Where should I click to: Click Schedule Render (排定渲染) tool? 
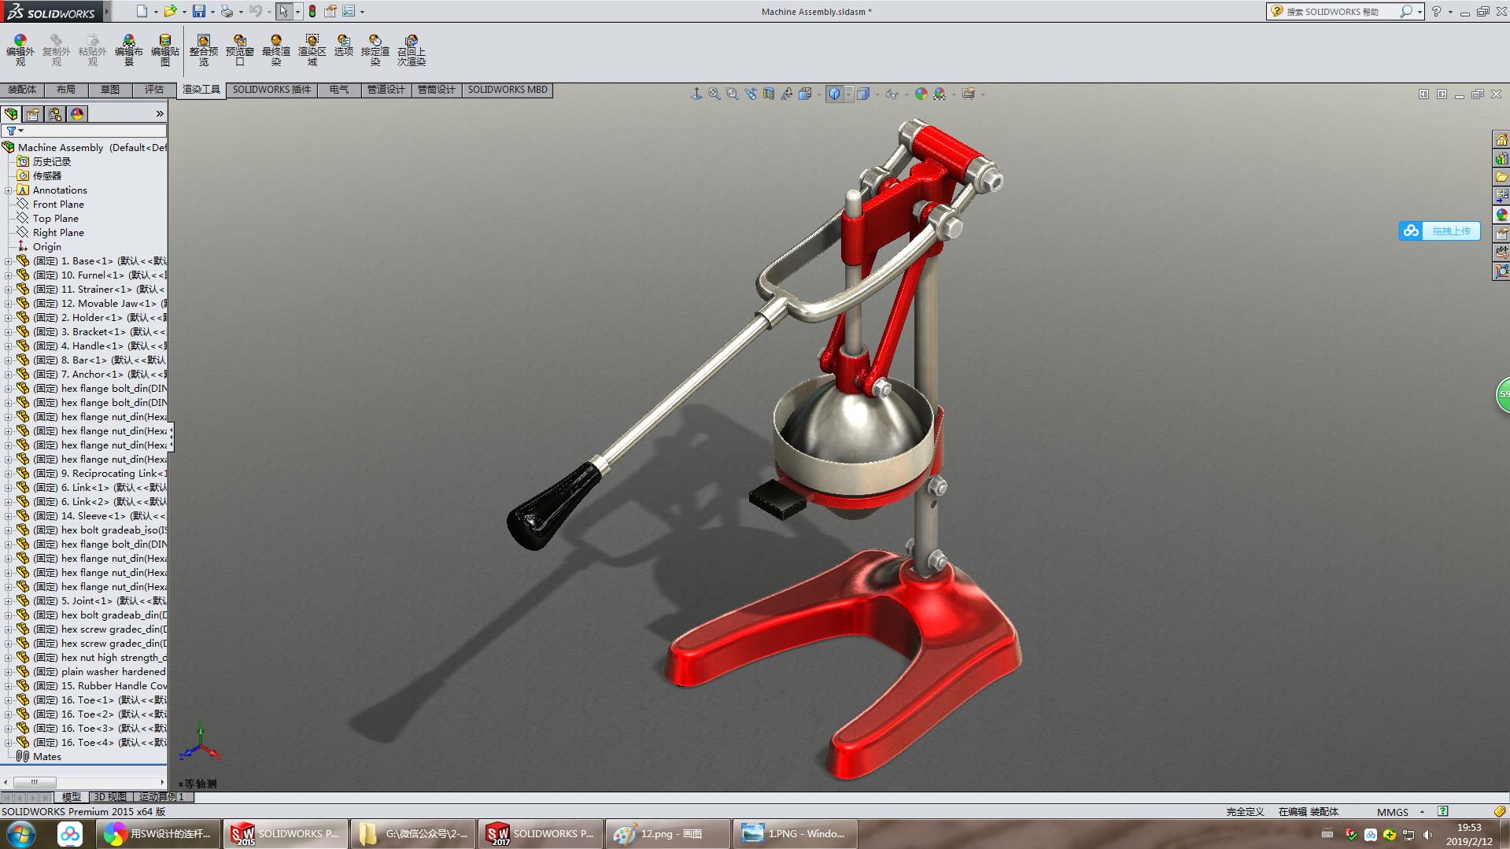375,47
